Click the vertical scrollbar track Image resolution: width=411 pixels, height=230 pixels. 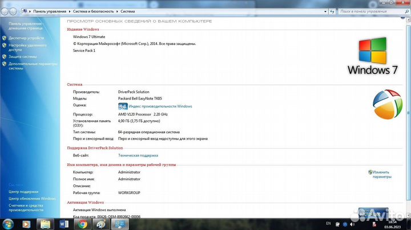coord(408,118)
